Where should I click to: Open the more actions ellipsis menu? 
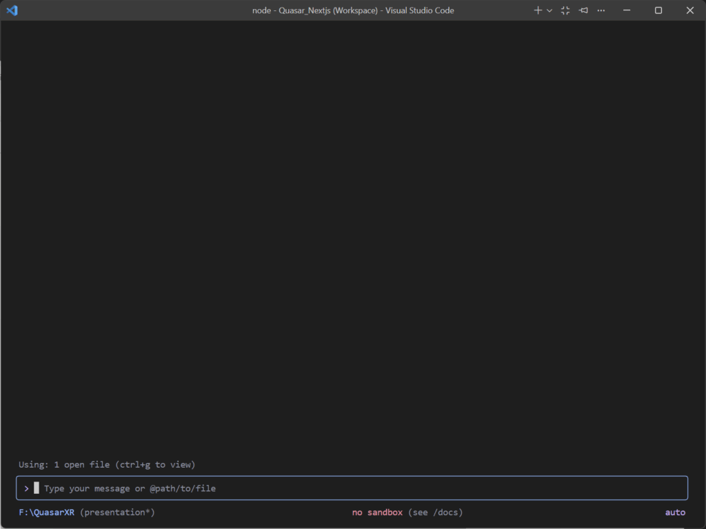(601, 10)
